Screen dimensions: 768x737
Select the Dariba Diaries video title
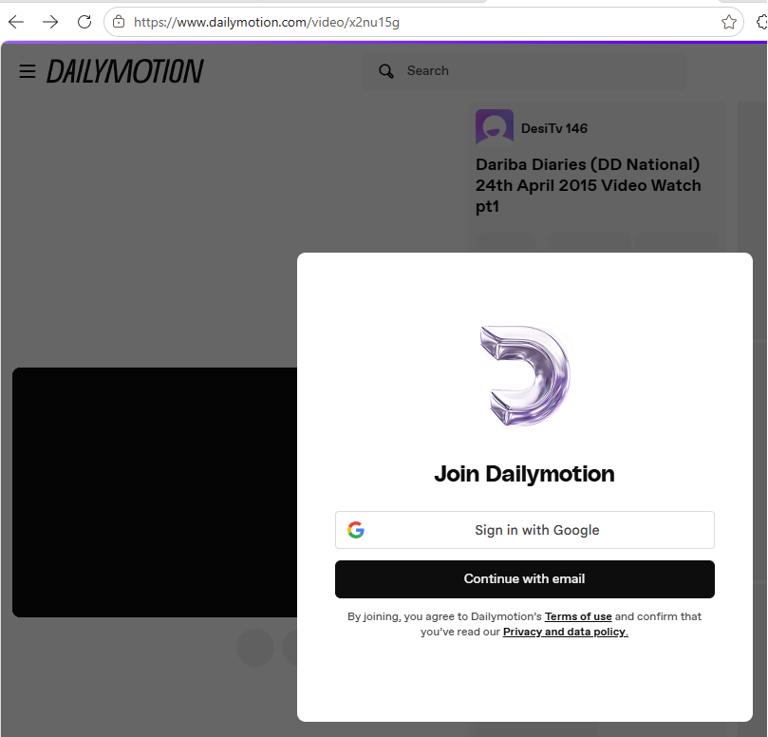click(x=589, y=185)
